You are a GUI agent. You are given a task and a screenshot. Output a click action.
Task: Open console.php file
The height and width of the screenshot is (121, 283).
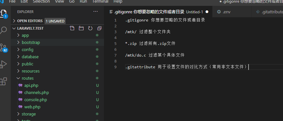tap(35, 100)
